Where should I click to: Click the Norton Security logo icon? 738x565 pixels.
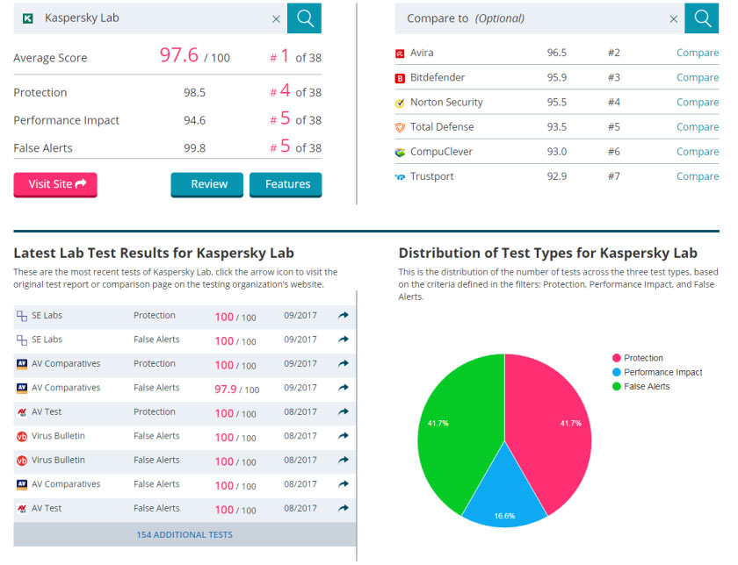tap(400, 103)
